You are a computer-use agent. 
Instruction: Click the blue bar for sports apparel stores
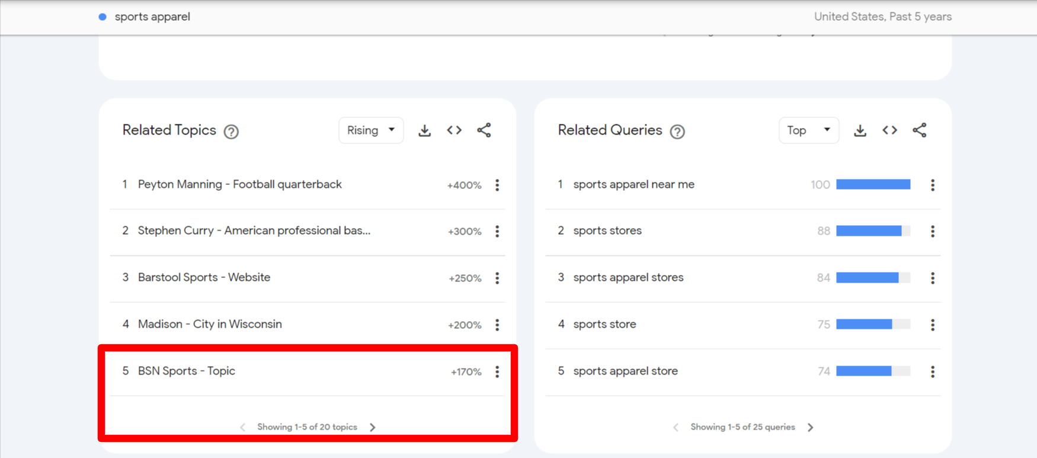(x=868, y=278)
